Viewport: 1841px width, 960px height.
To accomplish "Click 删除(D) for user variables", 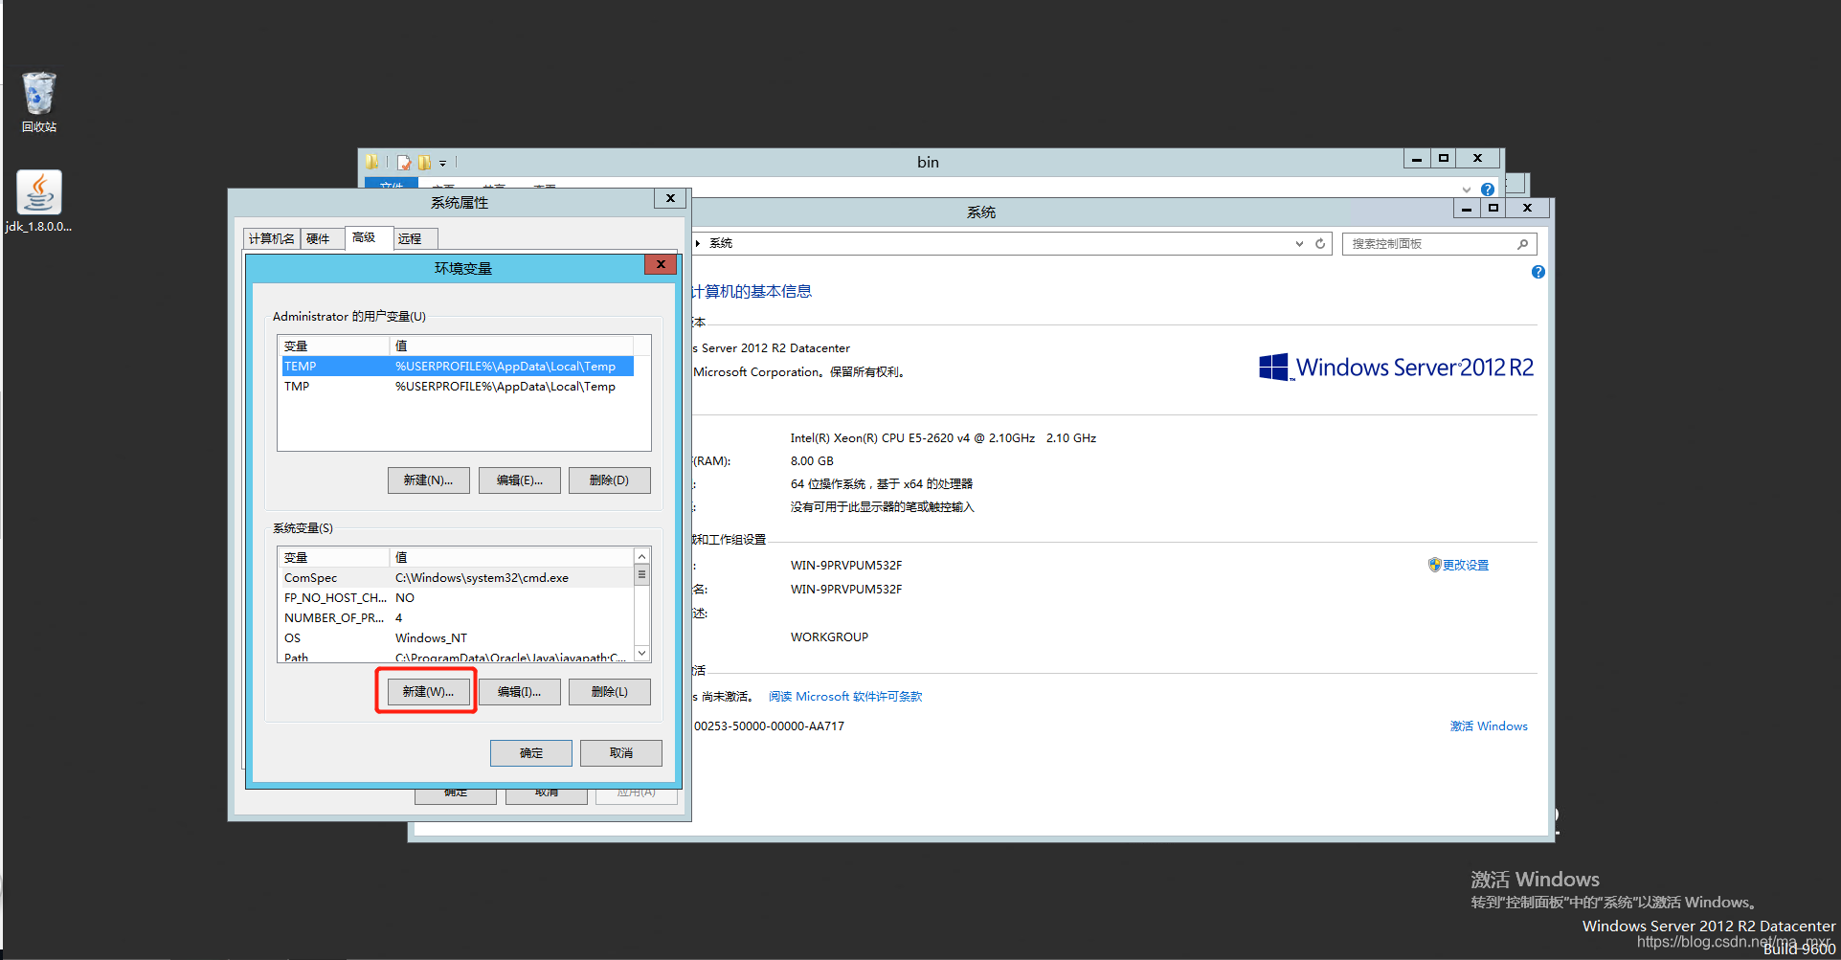I will coord(609,480).
